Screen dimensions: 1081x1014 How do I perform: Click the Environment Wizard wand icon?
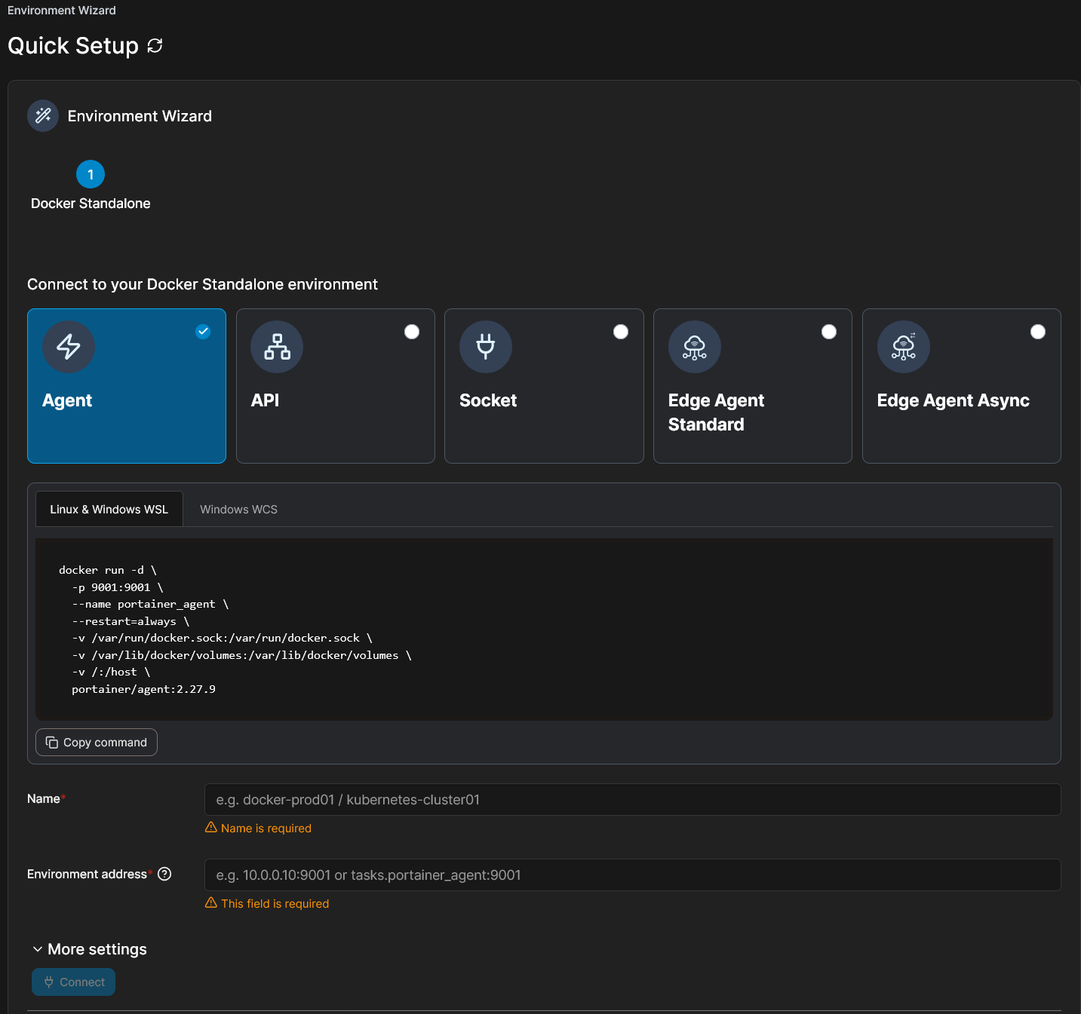43,116
